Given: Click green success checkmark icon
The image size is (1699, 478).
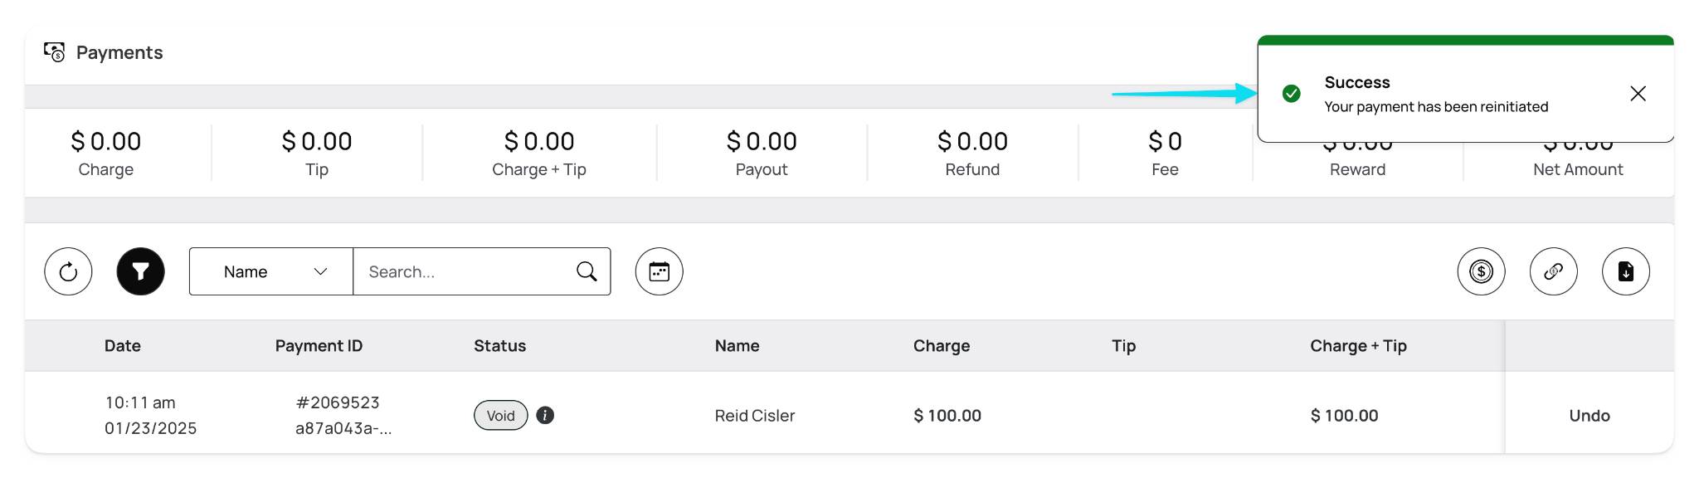Looking at the screenshot, I should pyautogui.click(x=1292, y=93).
